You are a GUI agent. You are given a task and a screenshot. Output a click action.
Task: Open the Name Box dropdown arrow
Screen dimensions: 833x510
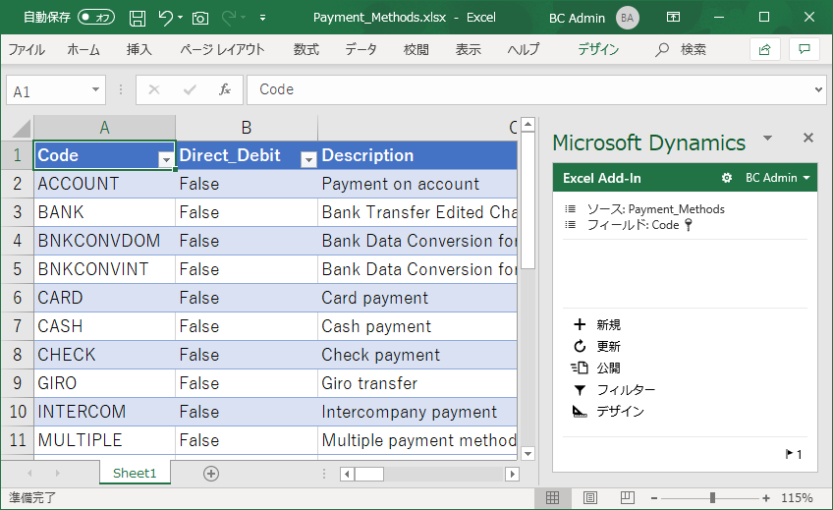tap(95, 89)
